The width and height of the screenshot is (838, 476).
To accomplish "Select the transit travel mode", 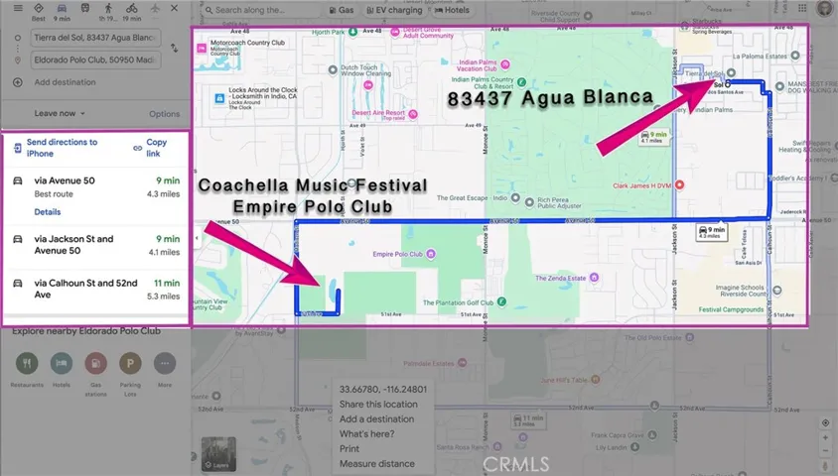I will tap(85, 8).
